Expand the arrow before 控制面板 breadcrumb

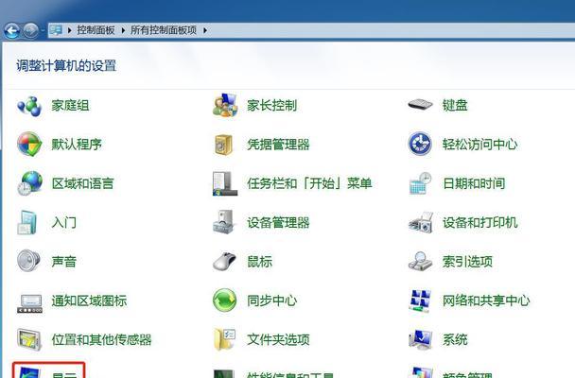[70, 30]
